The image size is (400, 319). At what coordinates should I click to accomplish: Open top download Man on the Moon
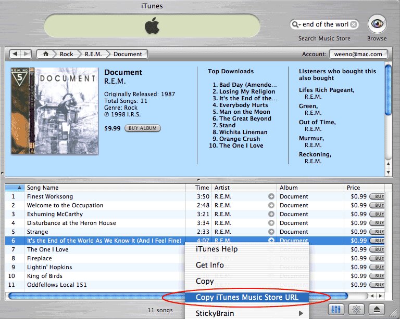pos(244,112)
